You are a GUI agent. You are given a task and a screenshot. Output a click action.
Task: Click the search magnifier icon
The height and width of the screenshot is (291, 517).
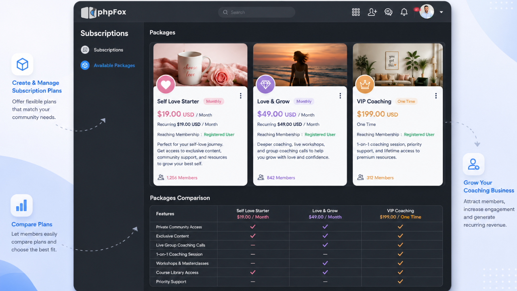pos(225,12)
